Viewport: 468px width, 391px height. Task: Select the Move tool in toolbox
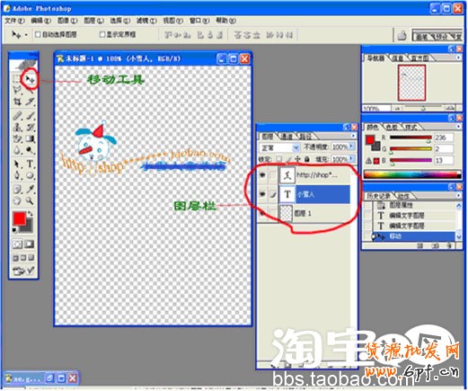(x=30, y=79)
